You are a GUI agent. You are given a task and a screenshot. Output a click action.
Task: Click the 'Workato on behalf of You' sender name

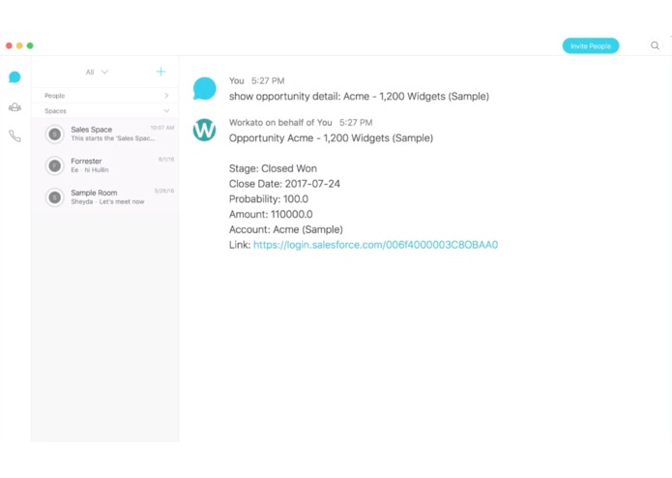click(280, 123)
